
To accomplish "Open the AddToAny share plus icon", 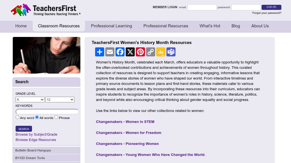I will [x=100, y=52].
